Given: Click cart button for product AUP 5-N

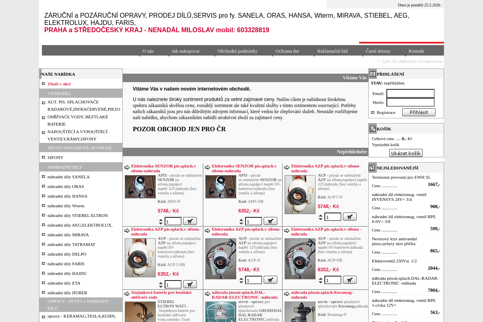Looking at the screenshot, I should pos(350,217).
